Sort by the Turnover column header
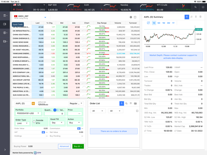This screenshot has height=155, width=207. (133, 23)
